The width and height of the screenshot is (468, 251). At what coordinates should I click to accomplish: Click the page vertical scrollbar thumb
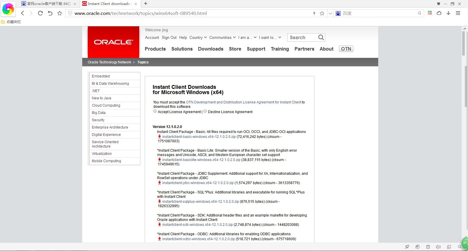coord(463,43)
